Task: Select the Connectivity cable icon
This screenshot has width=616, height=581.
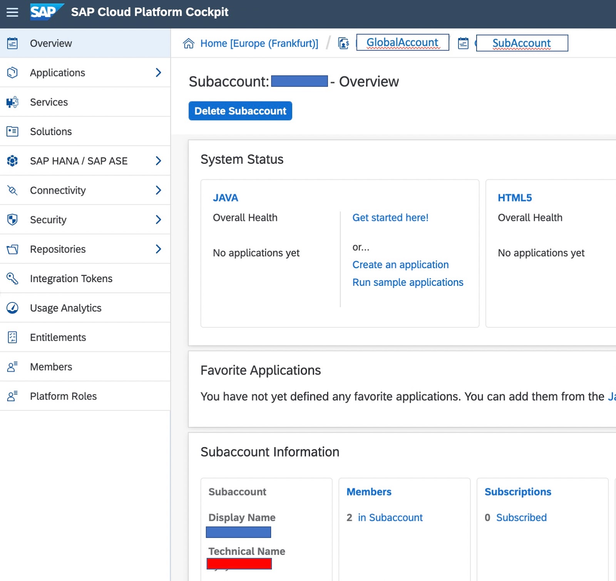Action: click(x=12, y=190)
